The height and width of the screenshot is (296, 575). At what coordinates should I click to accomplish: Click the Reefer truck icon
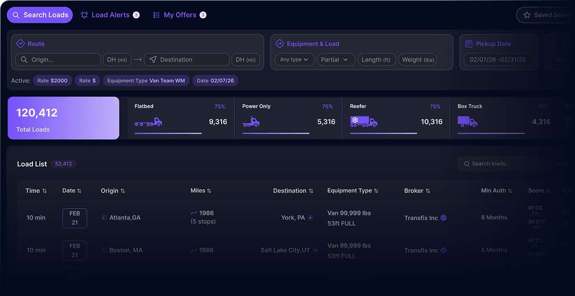(x=364, y=122)
